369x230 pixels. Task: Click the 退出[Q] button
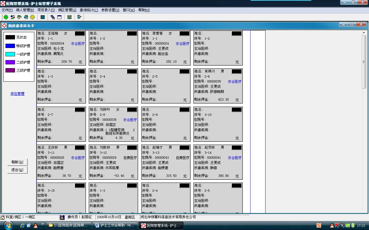point(17,170)
